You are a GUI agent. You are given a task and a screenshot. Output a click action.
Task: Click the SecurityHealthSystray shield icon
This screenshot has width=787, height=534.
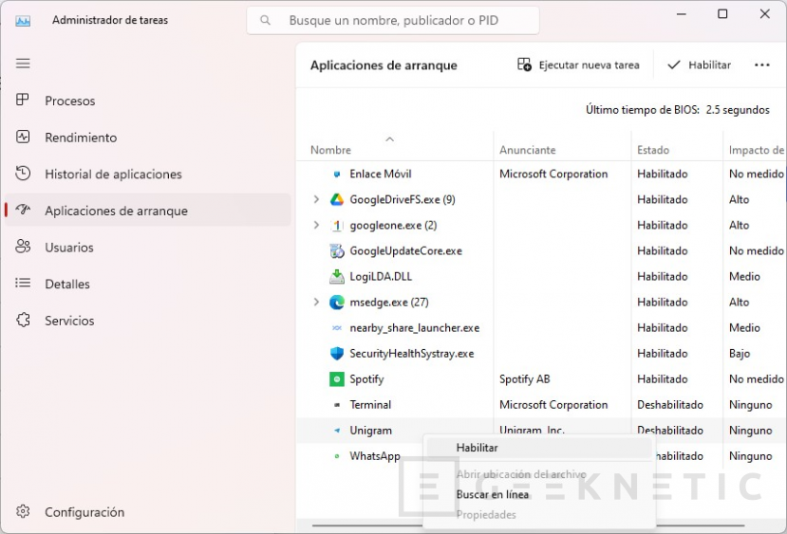pyautogui.click(x=336, y=354)
